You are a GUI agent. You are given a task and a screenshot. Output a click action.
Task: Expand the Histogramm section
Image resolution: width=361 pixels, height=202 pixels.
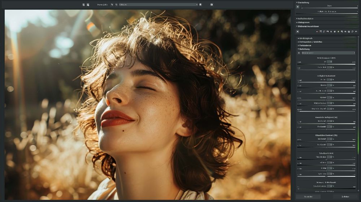pos(304,22)
